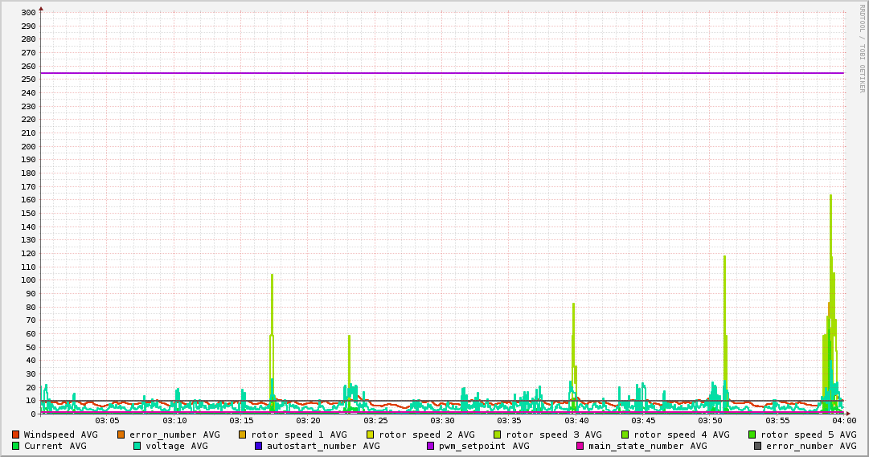Click the 03:20 time axis label
The image size is (869, 457).
pos(309,421)
